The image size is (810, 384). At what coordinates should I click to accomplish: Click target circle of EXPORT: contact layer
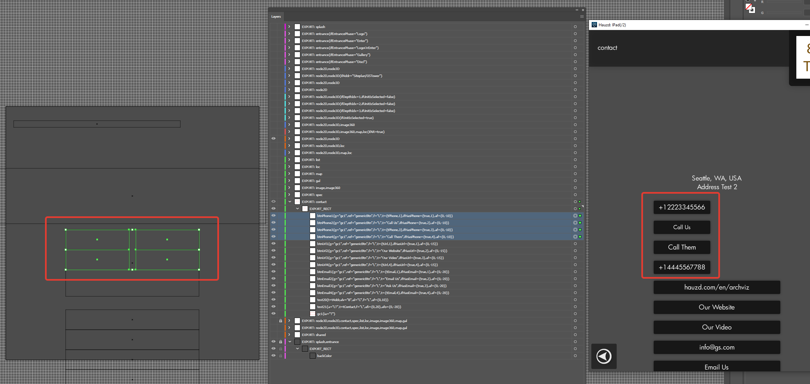[x=575, y=202]
